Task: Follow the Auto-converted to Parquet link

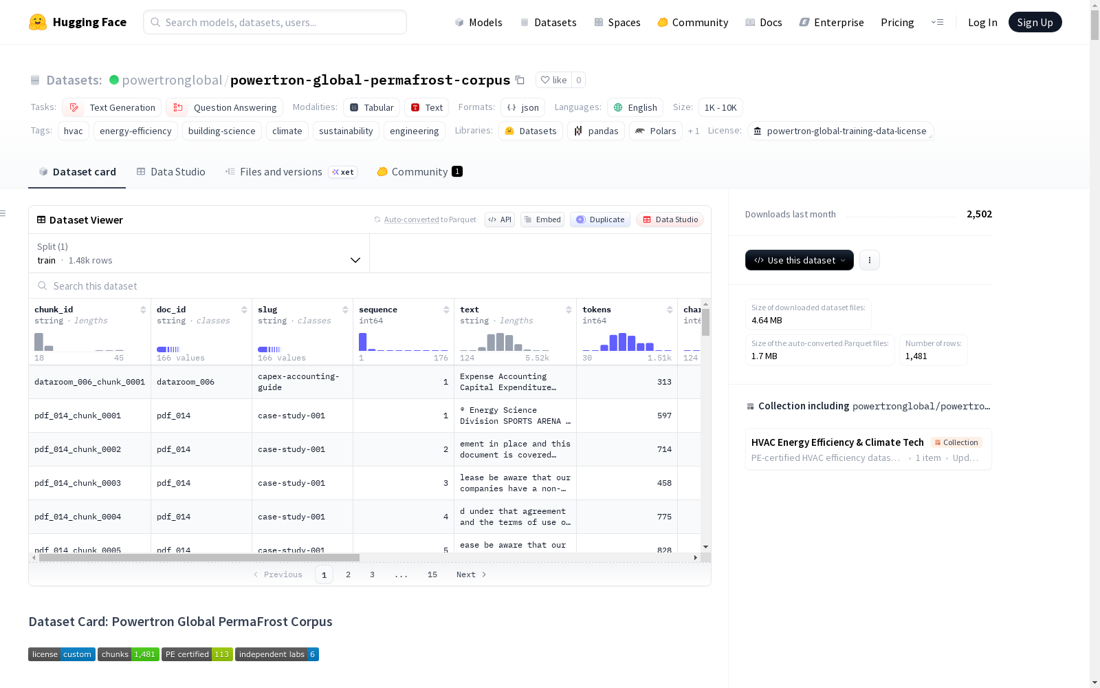Action: click(x=412, y=219)
